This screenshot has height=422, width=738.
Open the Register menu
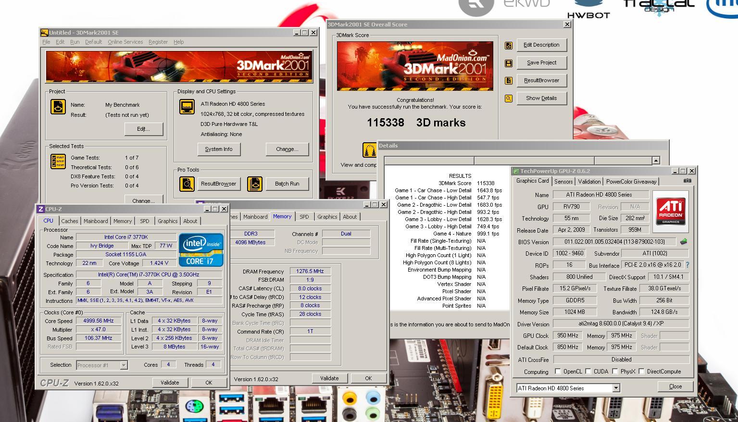pyautogui.click(x=158, y=42)
